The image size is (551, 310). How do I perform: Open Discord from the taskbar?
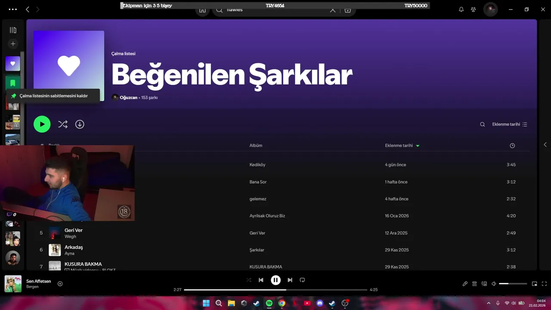[x=319, y=303]
